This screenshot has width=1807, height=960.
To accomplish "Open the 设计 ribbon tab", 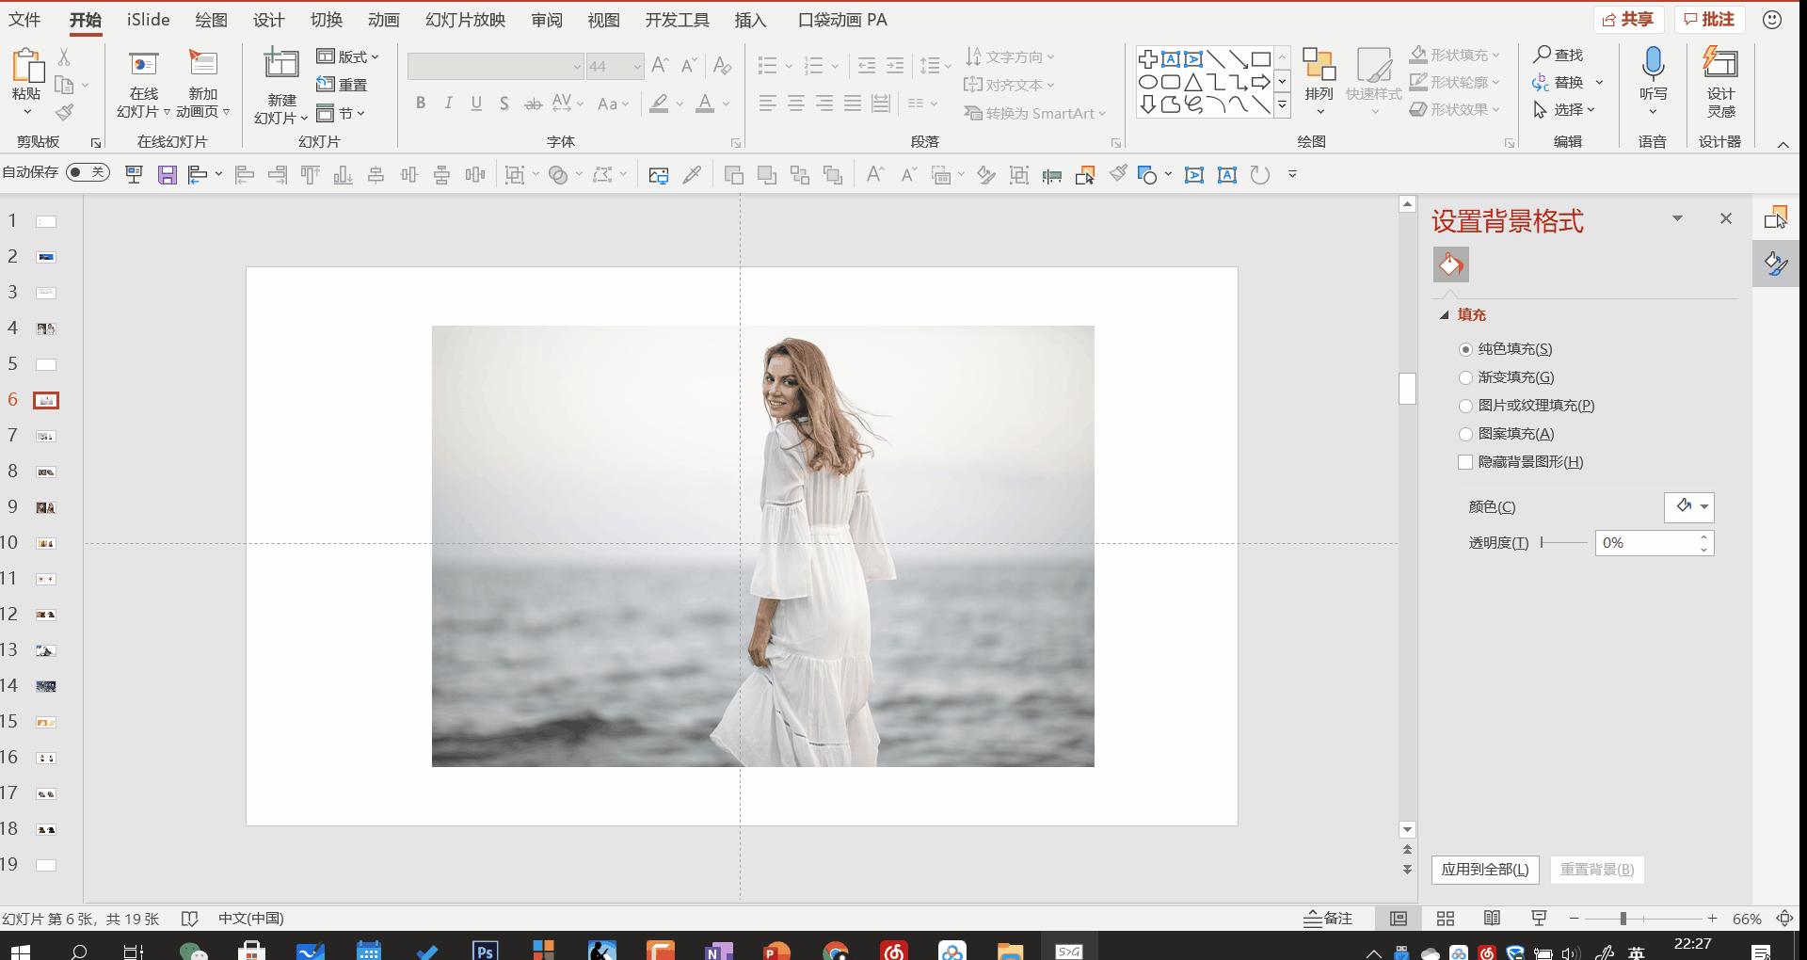I will 268,20.
